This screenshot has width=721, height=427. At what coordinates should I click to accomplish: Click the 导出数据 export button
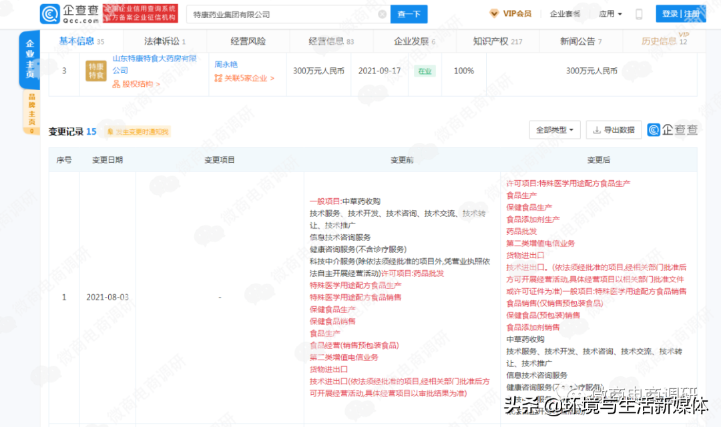614,129
